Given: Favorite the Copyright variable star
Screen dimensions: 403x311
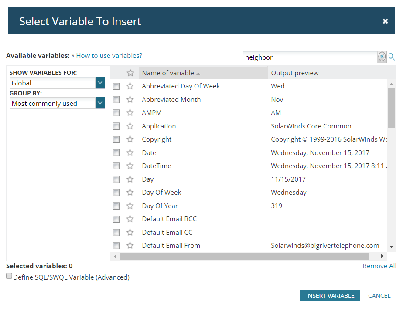Looking at the screenshot, I should tap(130, 139).
